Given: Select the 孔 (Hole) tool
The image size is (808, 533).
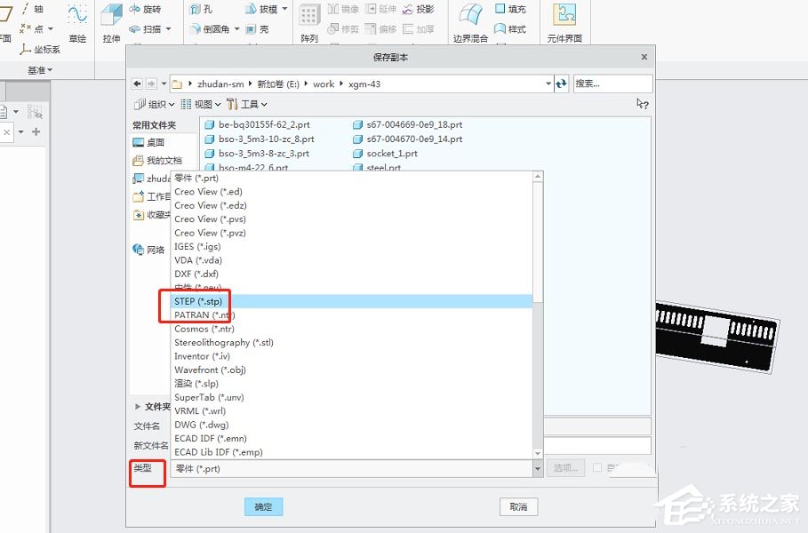Looking at the screenshot, I should point(201,9).
